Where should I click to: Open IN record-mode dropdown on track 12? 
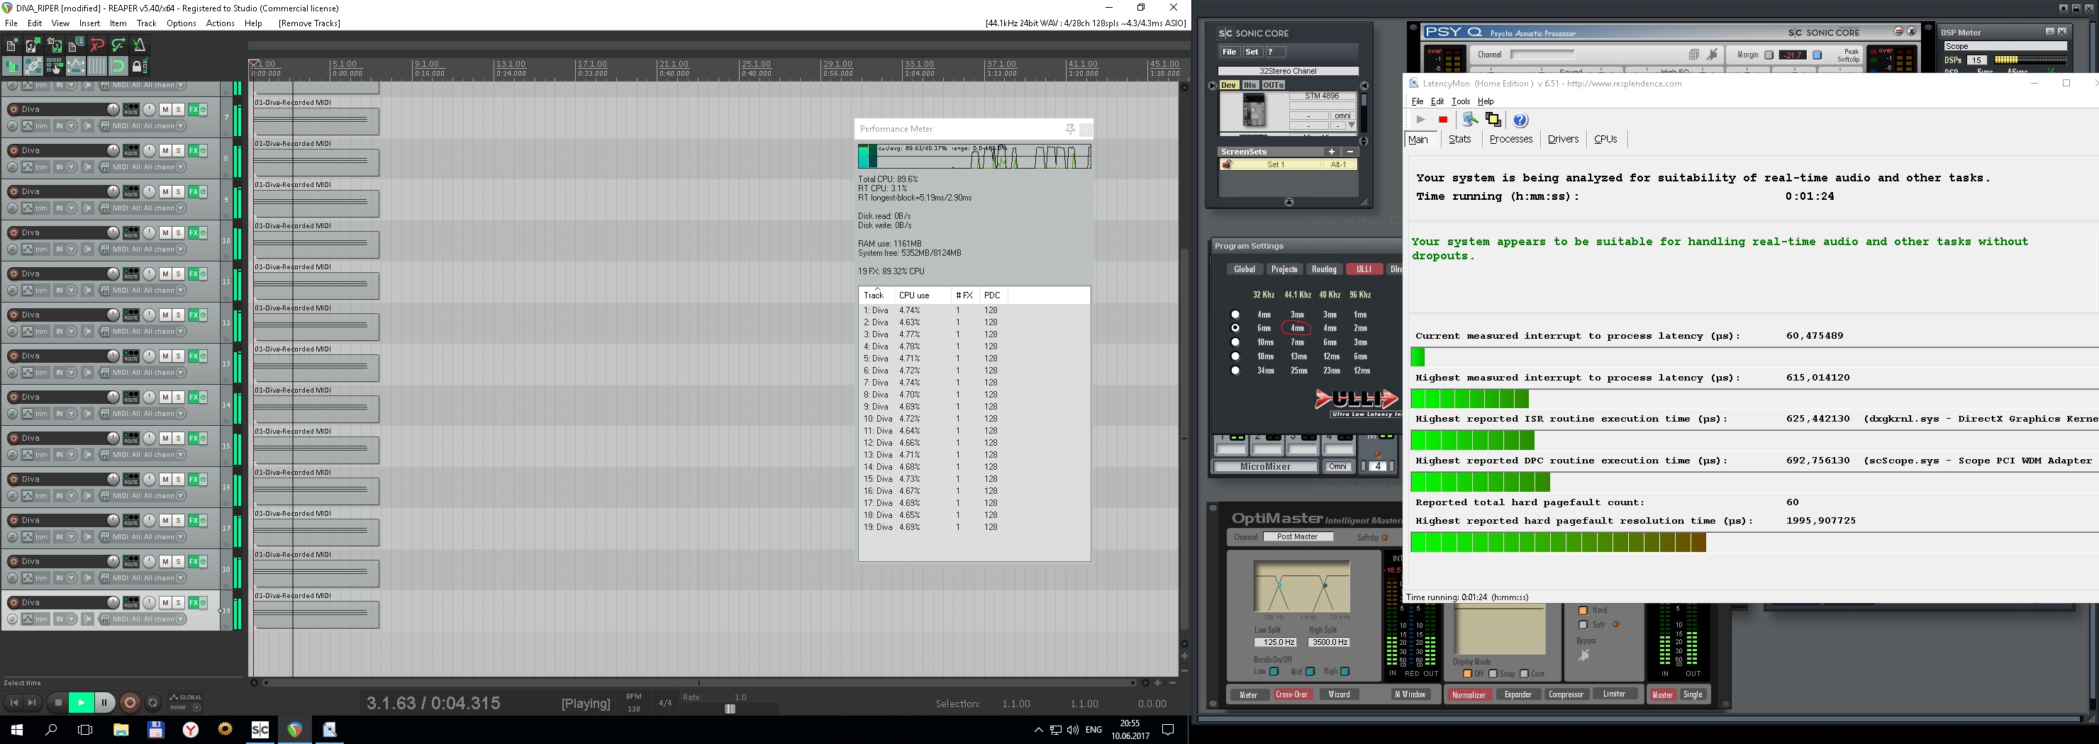pos(72,332)
